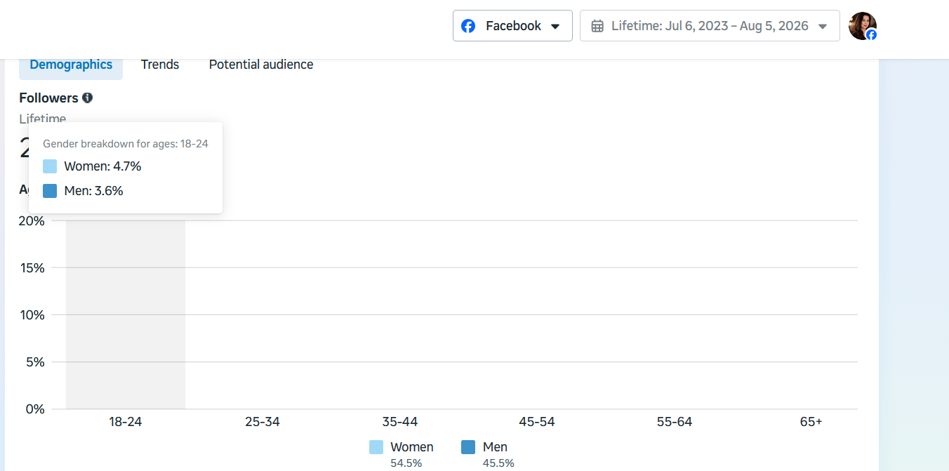Open the profile picture avatar
949x471 pixels.
[x=862, y=25]
